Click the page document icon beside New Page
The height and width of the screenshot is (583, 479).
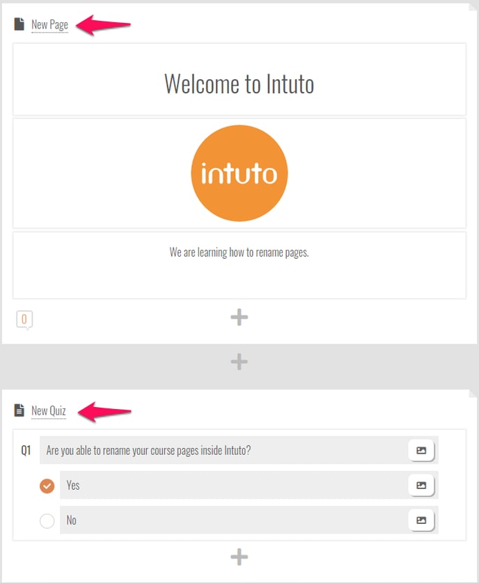coord(19,24)
